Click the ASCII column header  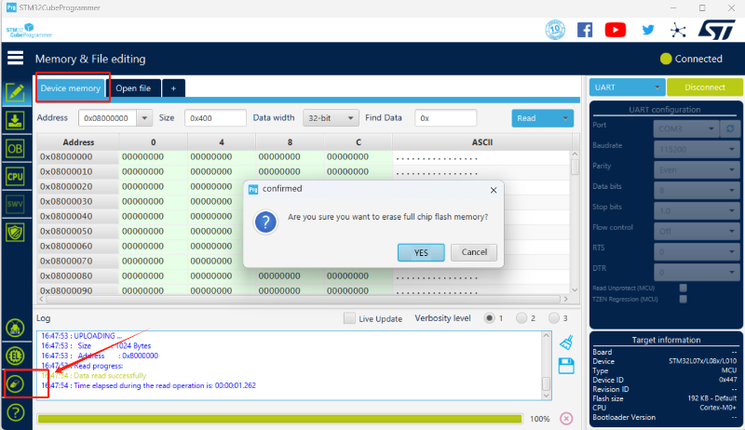click(481, 141)
